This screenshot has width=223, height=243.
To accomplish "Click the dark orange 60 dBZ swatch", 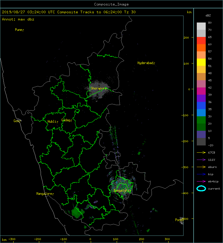I will (x=201, y=48).
